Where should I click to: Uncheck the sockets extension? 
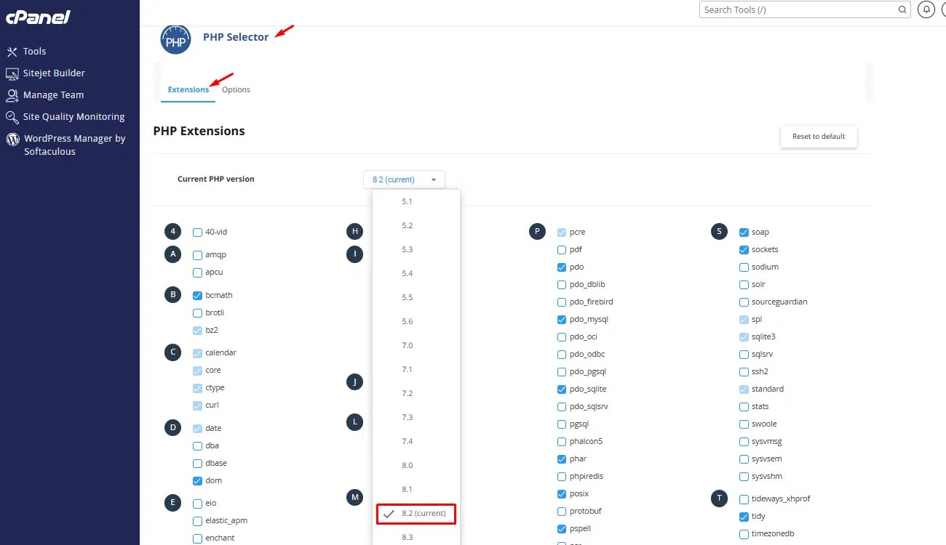[744, 250]
